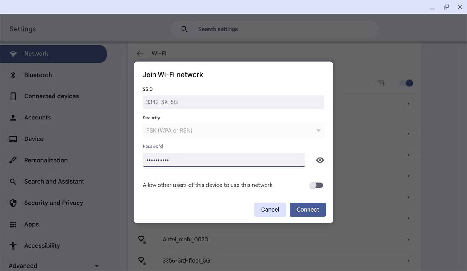Click the Apps grid icon
467x271 pixels.
pyautogui.click(x=13, y=224)
